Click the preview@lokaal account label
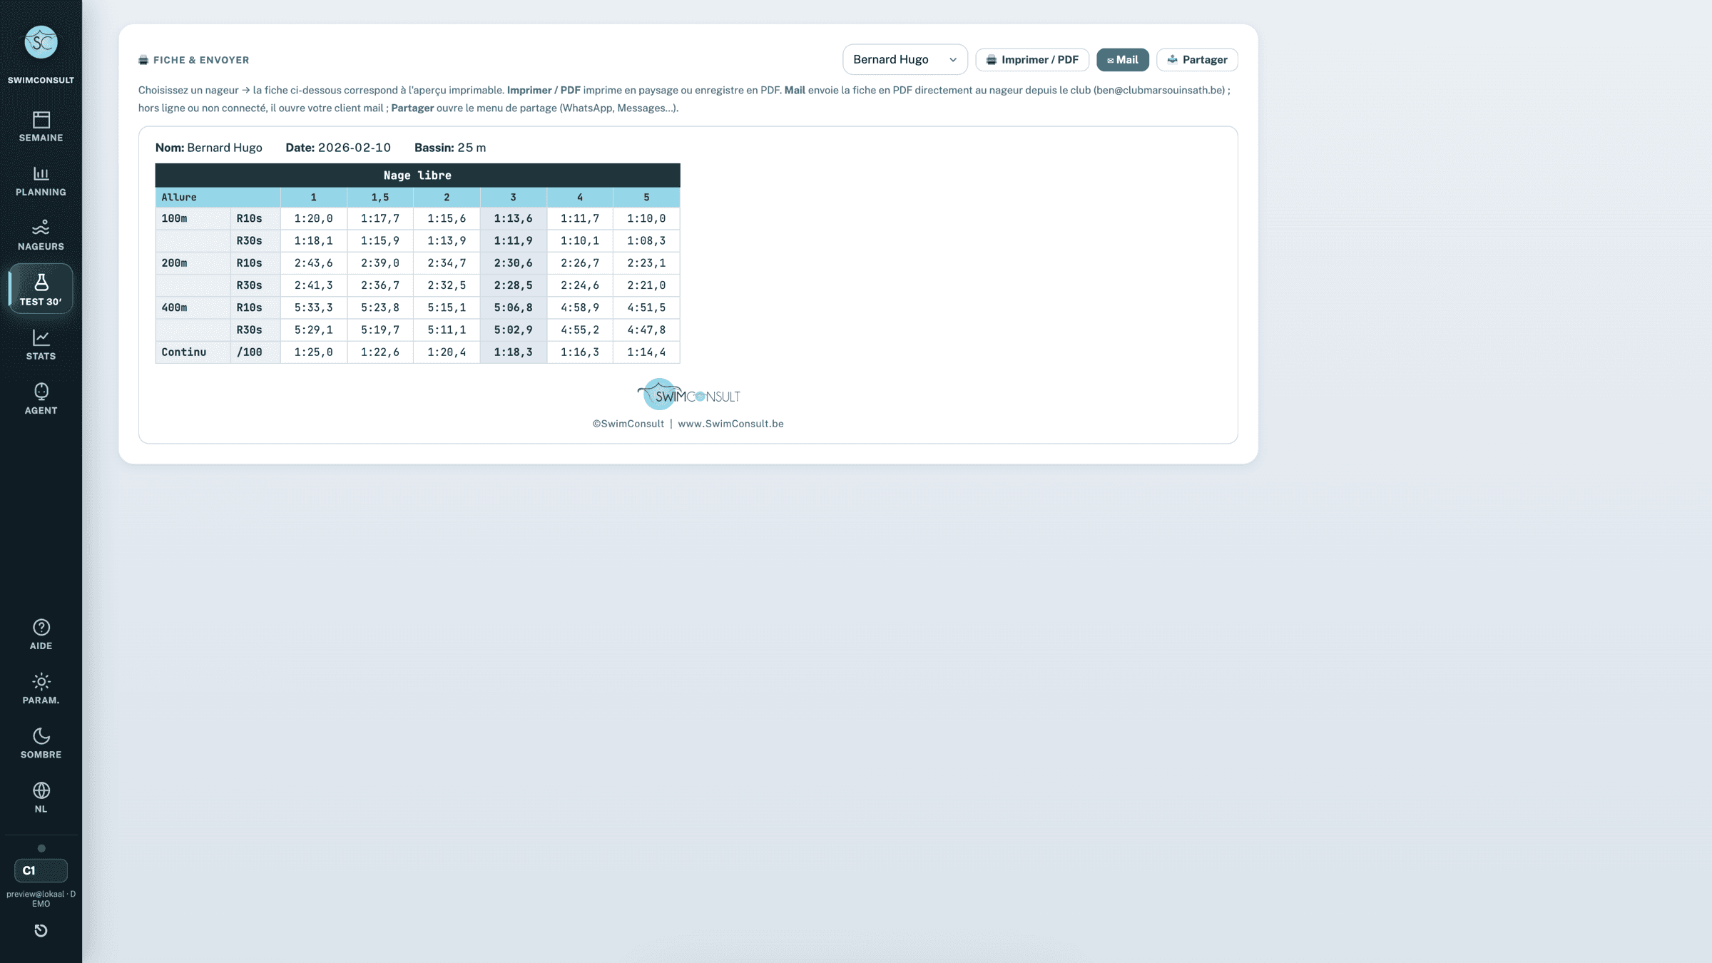 pyautogui.click(x=41, y=899)
